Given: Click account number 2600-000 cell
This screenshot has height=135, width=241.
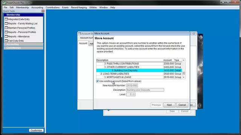Looking at the screenshot, I should coord(169,74).
